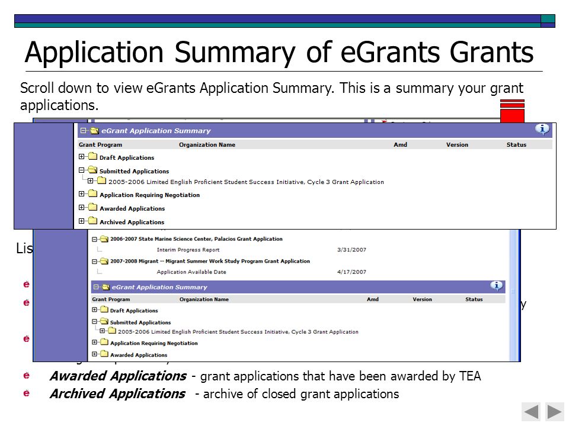This screenshot has width=569, height=426.
Task: Select the Draft Applications folder icon in the enlarged panel
Action: coord(93,156)
